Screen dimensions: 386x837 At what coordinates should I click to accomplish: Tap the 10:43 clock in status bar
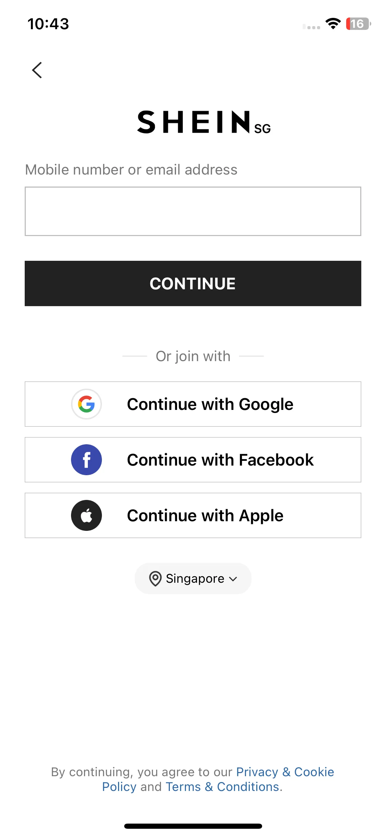tap(48, 24)
